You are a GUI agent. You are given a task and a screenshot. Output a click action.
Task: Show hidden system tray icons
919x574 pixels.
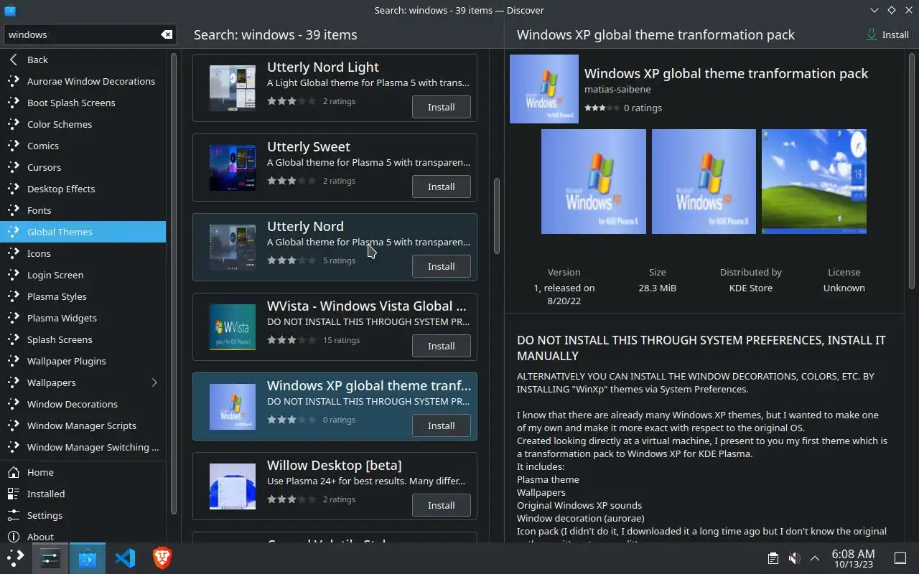pos(815,558)
